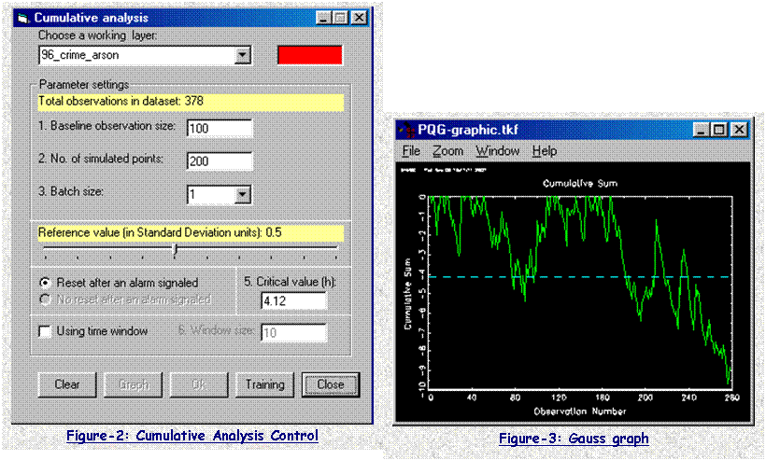Click the OK button in Cumulative analysis
The width and height of the screenshot is (766, 460).
(199, 384)
